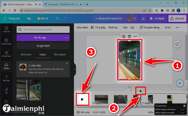Click the Lật flip option

pos(132,28)
